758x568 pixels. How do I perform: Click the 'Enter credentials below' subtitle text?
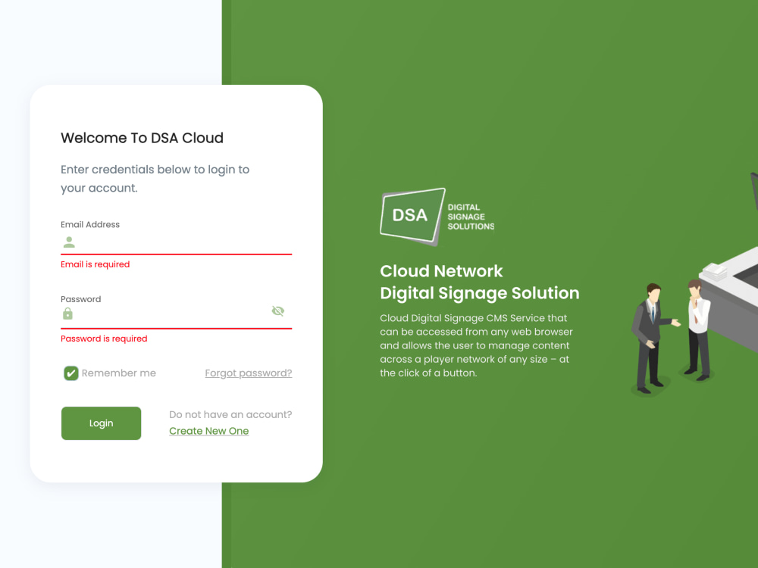[155, 179]
